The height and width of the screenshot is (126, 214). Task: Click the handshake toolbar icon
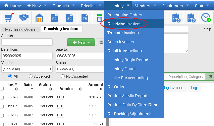click(24, 18)
